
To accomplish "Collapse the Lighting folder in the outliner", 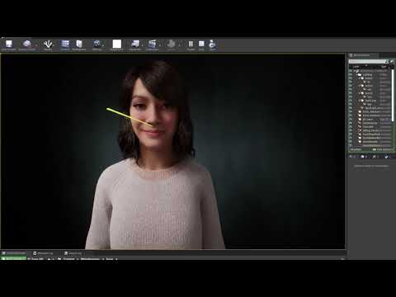I will [356, 74].
